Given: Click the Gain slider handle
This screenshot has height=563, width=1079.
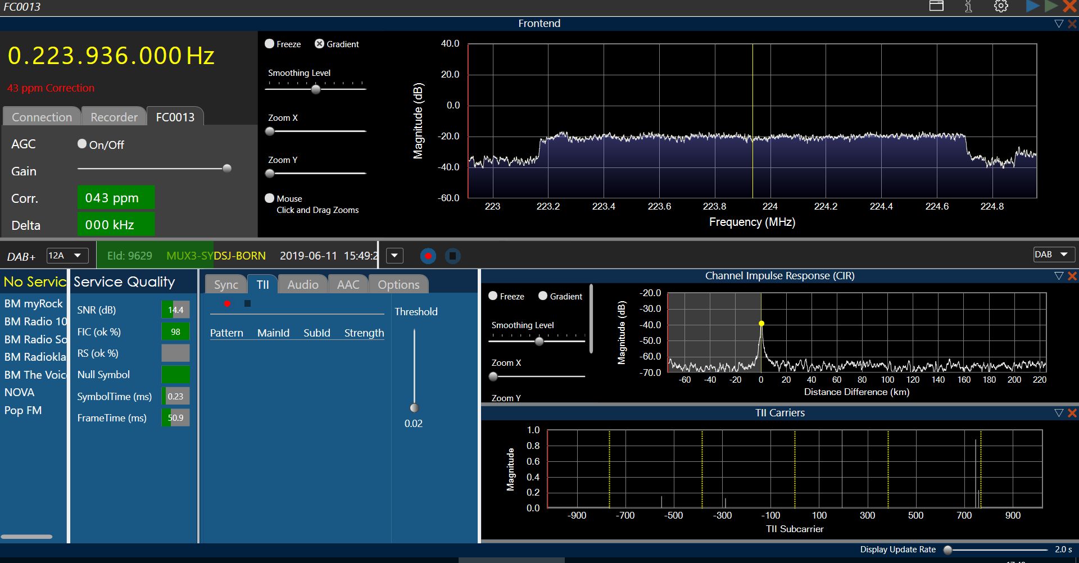Looking at the screenshot, I should (x=227, y=169).
